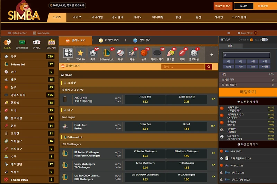Click Max bet amount button
The image size is (277, 184).
pyautogui.click(x=253, y=66)
